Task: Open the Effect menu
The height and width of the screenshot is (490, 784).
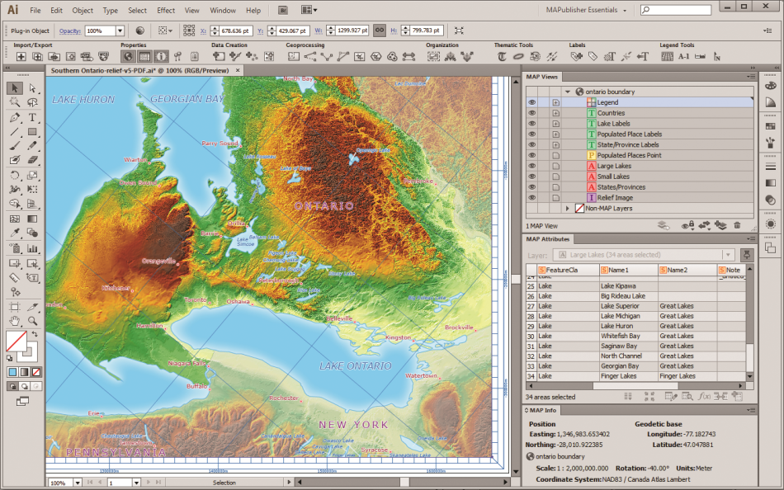Action: 166,11
